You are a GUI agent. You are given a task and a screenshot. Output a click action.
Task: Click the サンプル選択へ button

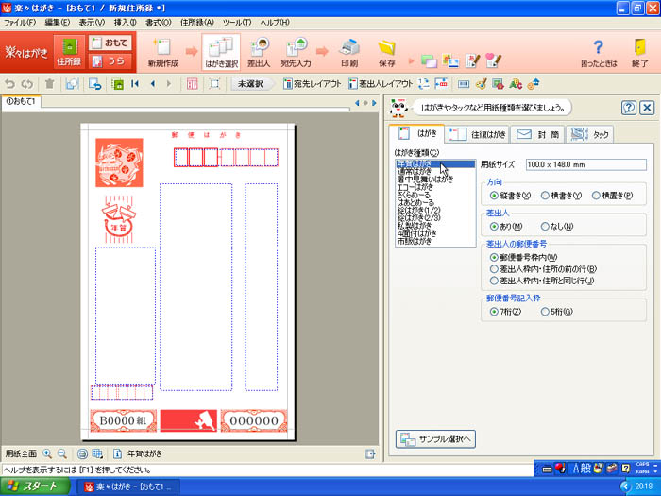435,439
